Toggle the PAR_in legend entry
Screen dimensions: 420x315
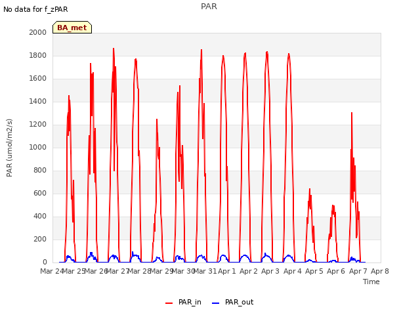[184, 302]
